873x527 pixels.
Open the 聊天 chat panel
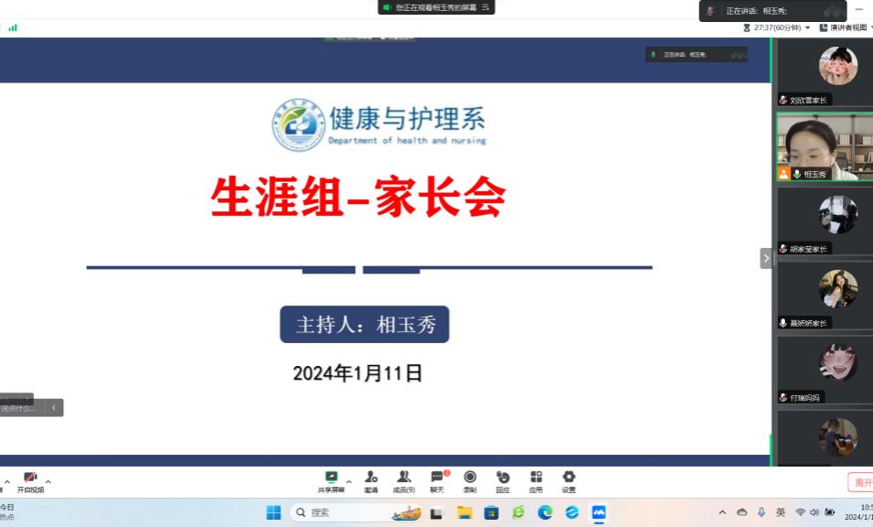tap(436, 481)
